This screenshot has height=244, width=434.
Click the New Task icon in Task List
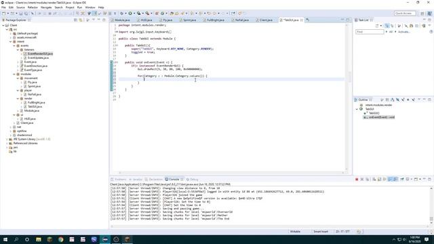click(377, 26)
